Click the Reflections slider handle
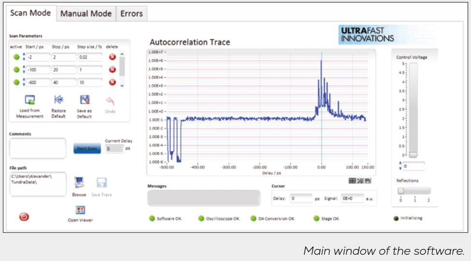Screen dimensions: 471x261 tap(401, 191)
